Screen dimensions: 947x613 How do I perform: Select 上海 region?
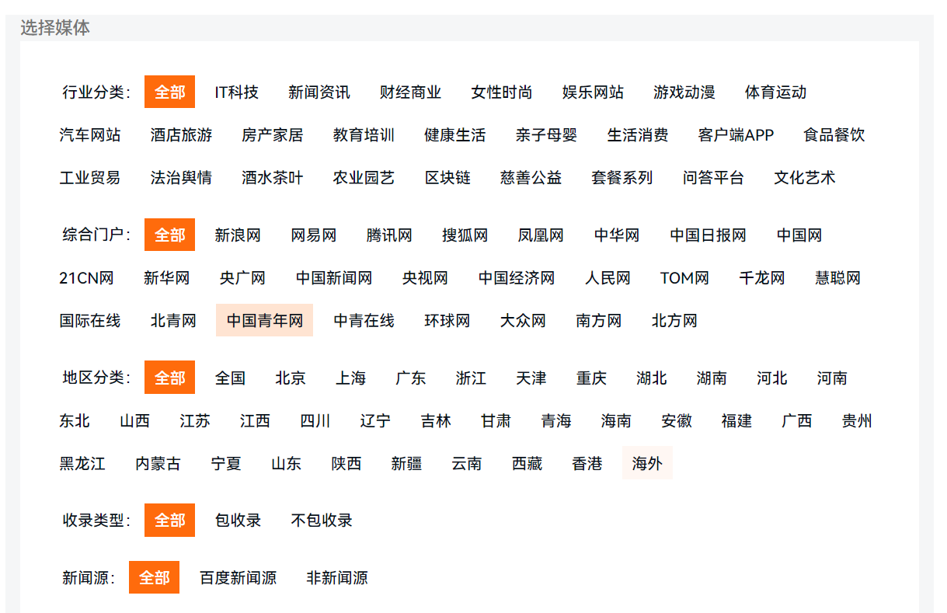point(350,378)
